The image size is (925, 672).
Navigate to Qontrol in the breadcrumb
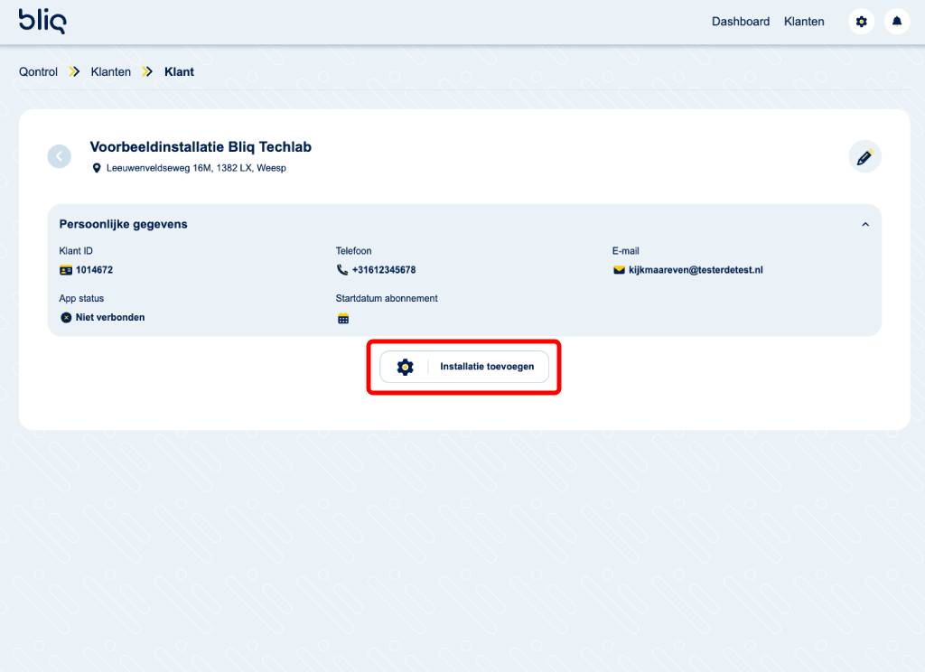click(38, 72)
